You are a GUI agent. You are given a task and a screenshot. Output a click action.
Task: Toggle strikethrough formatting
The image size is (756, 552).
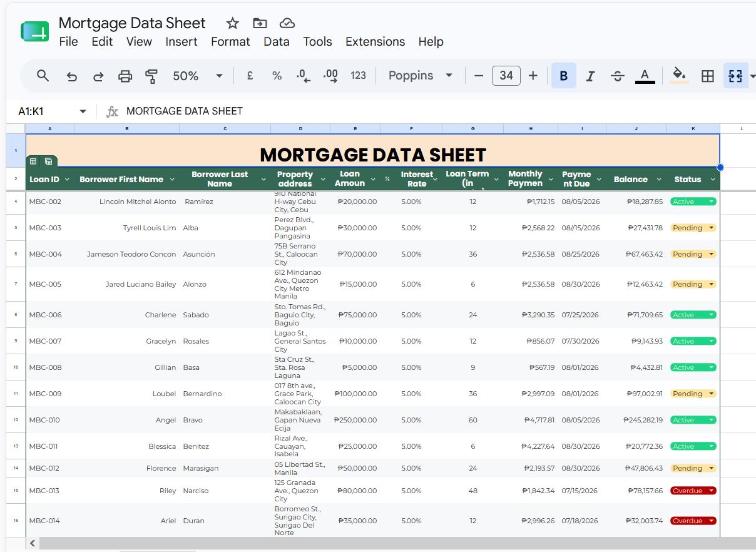click(618, 76)
